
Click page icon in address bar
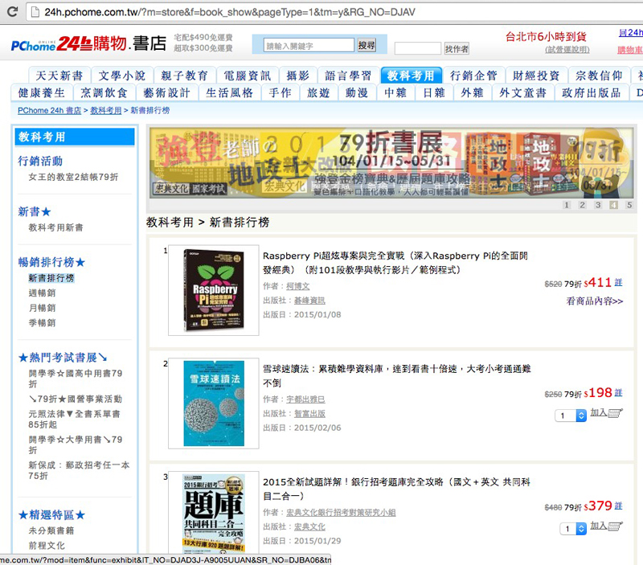35,12
